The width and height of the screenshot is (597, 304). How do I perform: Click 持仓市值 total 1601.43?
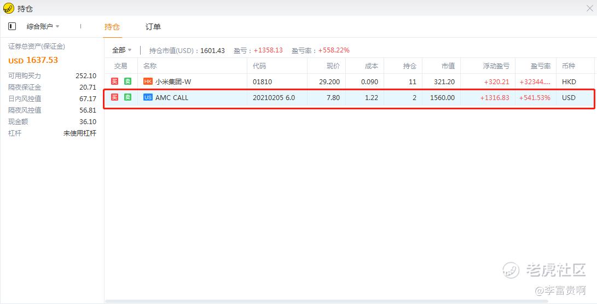(212, 50)
